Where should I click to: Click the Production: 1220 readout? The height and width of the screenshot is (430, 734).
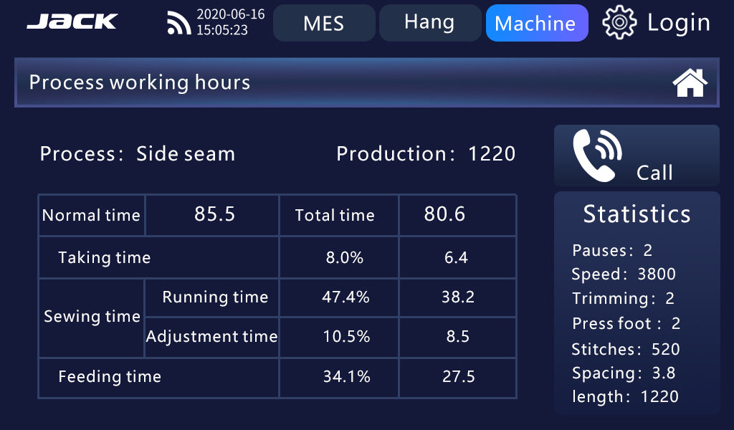[x=426, y=154]
